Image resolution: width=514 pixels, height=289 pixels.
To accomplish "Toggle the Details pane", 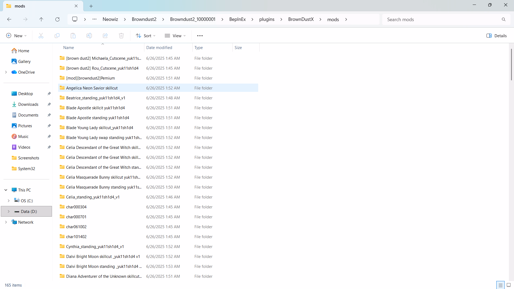I will (x=496, y=36).
